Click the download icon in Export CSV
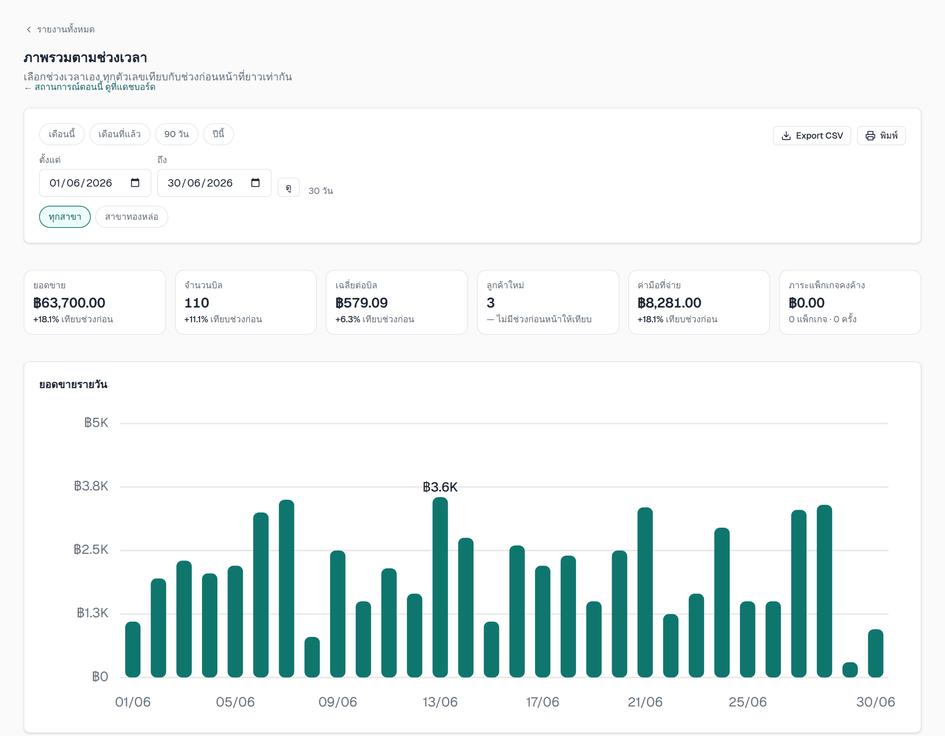This screenshot has width=945, height=736. [786, 136]
